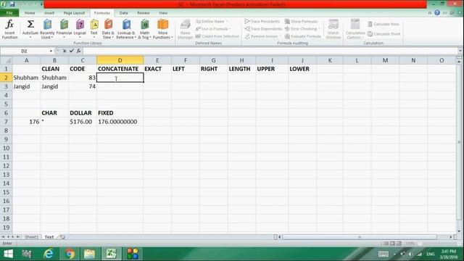Open Calculation Options menu
Image resolution: width=464 pixels, height=261 pixels.
tap(355, 29)
